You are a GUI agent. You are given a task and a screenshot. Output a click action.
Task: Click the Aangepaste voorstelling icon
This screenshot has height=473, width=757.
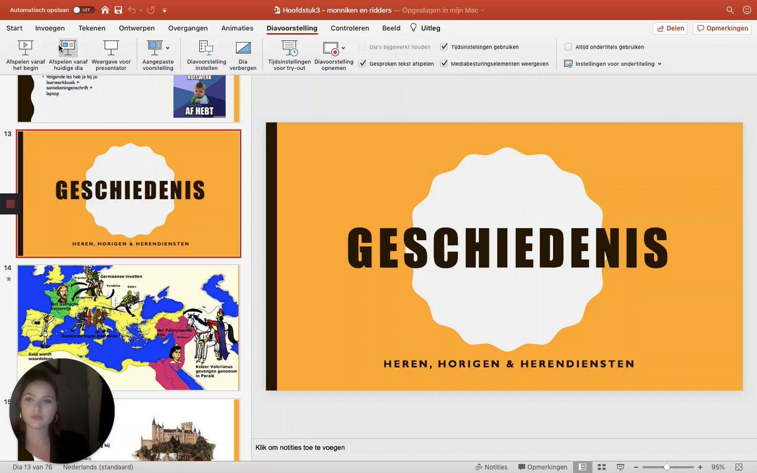[154, 48]
